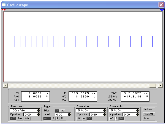Click the T2 313.3825 ms readout

pyautogui.click(x=83, y=93)
